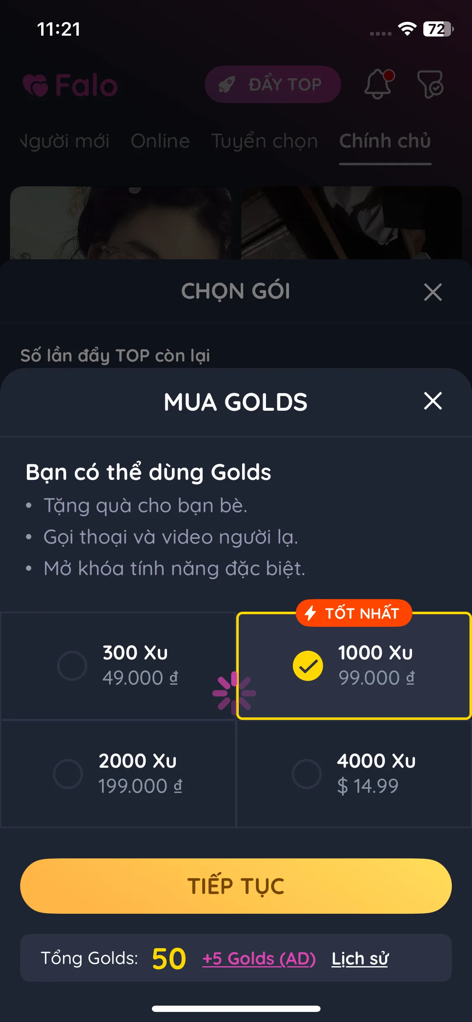This screenshot has height=1022, width=472.
Task: Tap the TỐT NHẤT lightning badge
Action: pos(354,613)
